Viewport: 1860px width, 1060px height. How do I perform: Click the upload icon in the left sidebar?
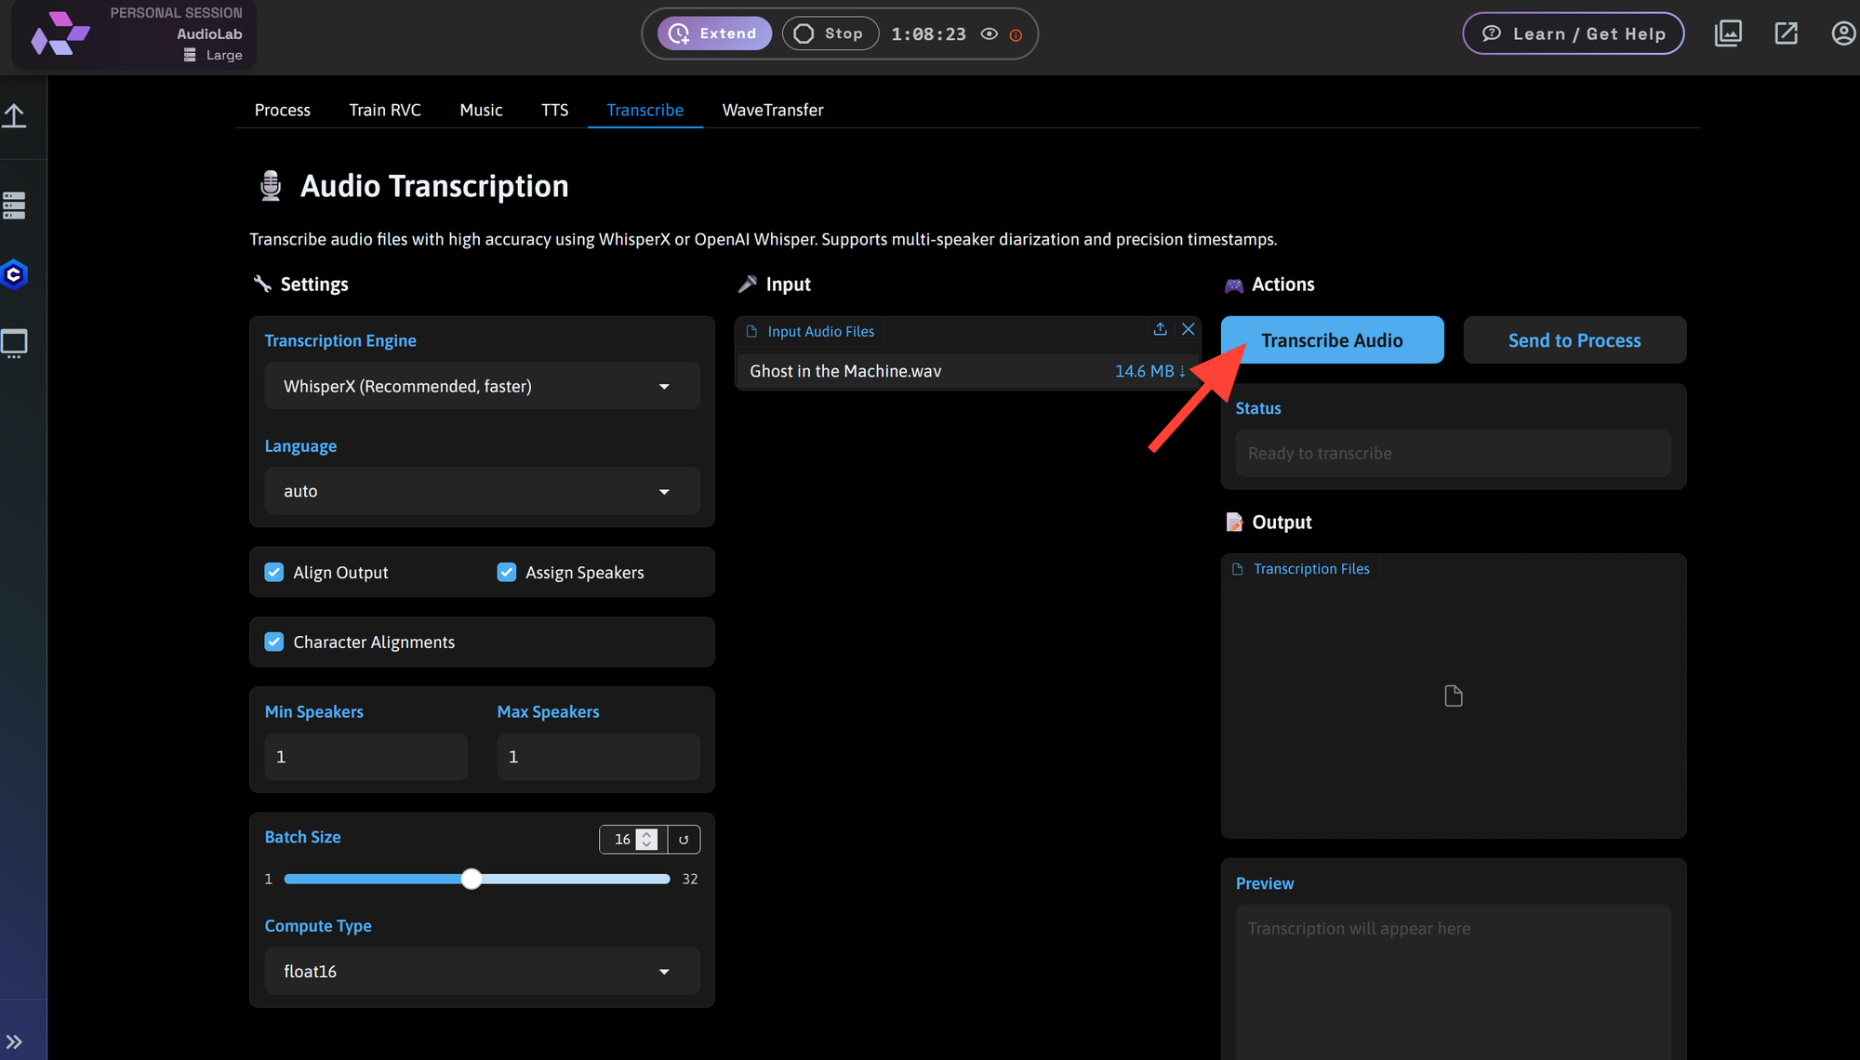pos(14,114)
